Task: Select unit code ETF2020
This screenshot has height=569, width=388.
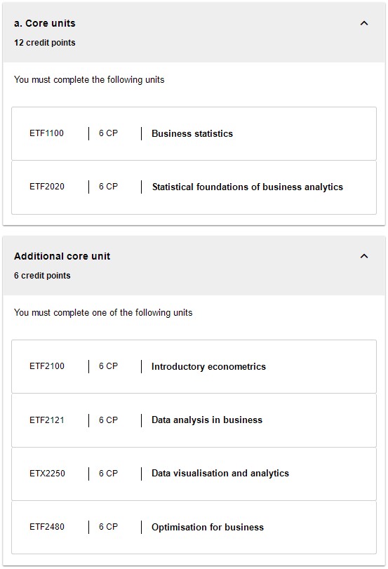Action: pos(47,187)
